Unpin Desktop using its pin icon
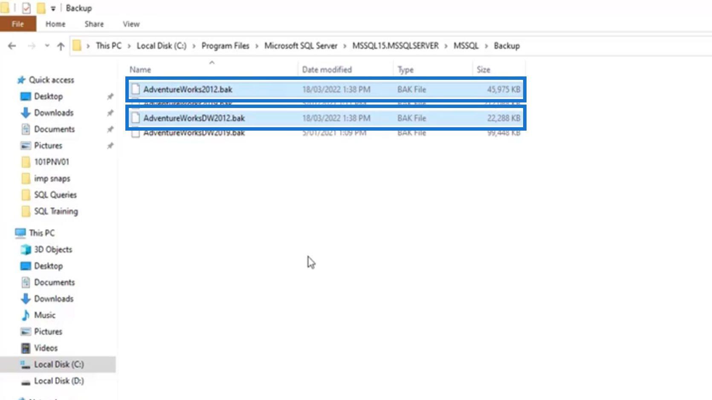The width and height of the screenshot is (712, 400). point(110,96)
